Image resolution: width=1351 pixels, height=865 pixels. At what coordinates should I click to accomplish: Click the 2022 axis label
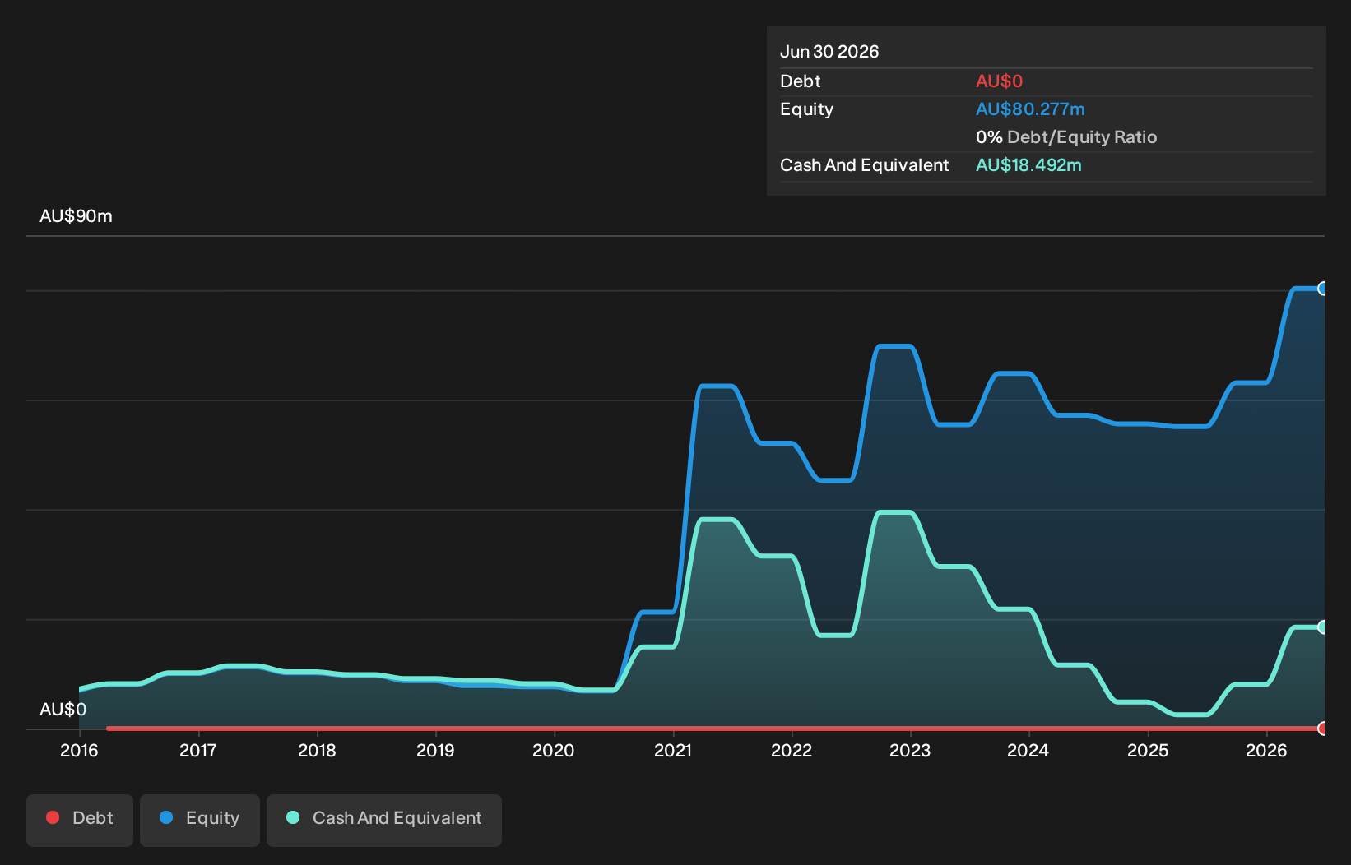(x=792, y=750)
